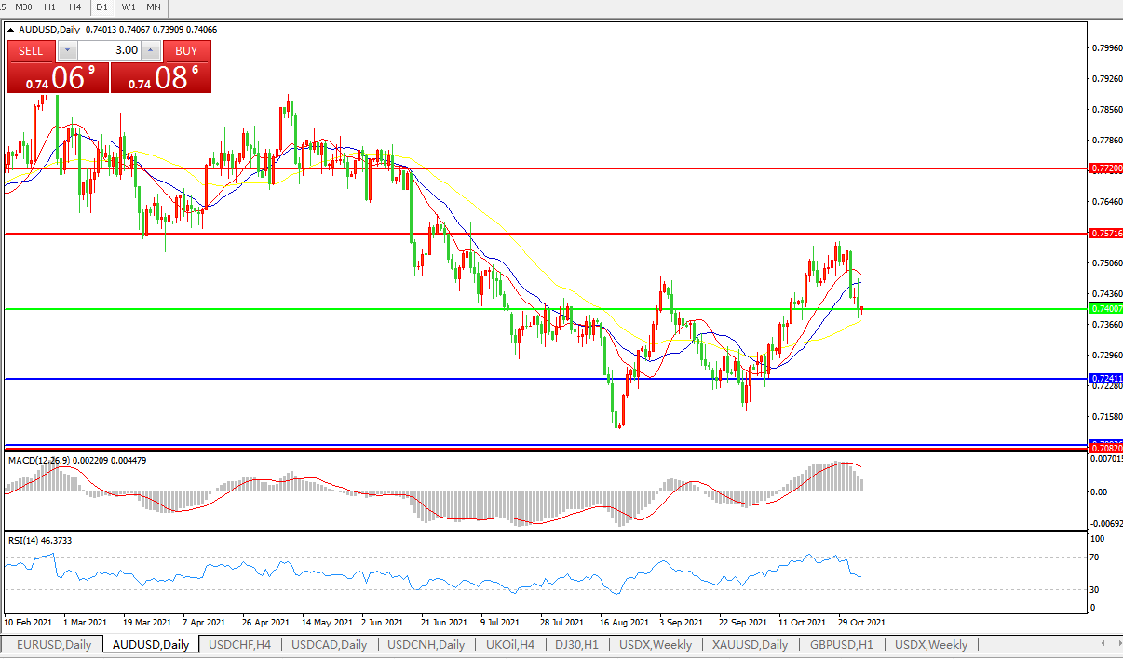Switch to the GBPUSD,H1 chart tab
This screenshot has height=659, width=1123.
coord(841,644)
